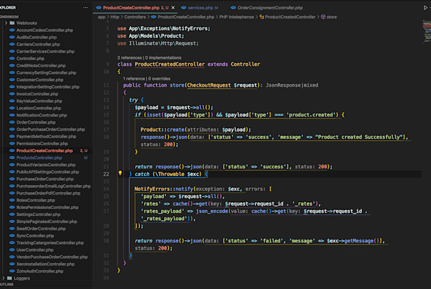The image size is (431, 289).
Task: Open RolesController.php file
Action: 35,200
